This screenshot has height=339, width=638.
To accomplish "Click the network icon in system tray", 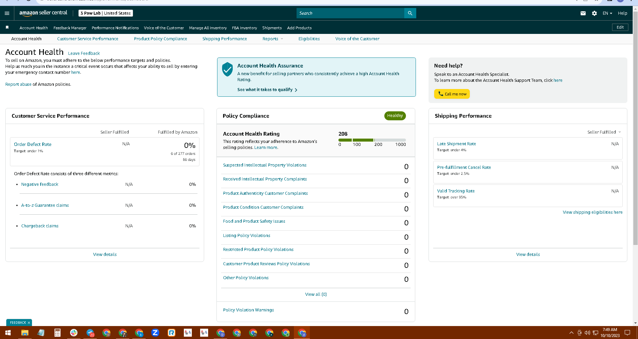I will click(x=595, y=333).
